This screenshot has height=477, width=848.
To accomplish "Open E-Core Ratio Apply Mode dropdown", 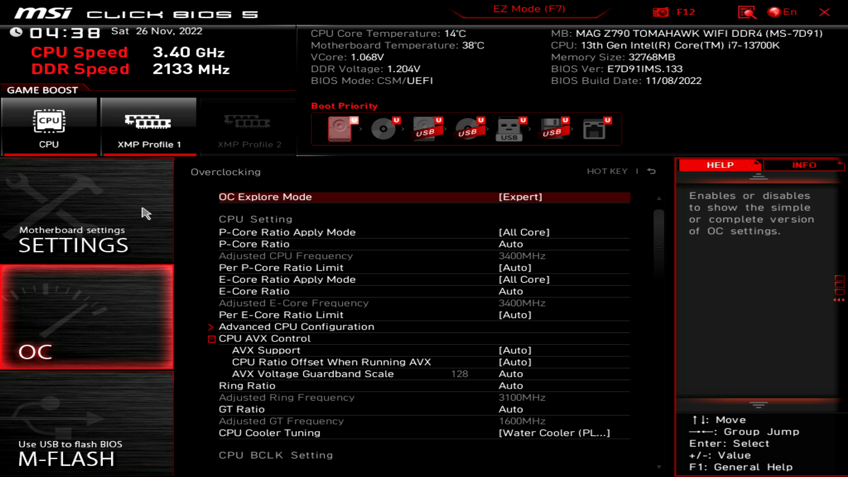I will click(x=424, y=280).
